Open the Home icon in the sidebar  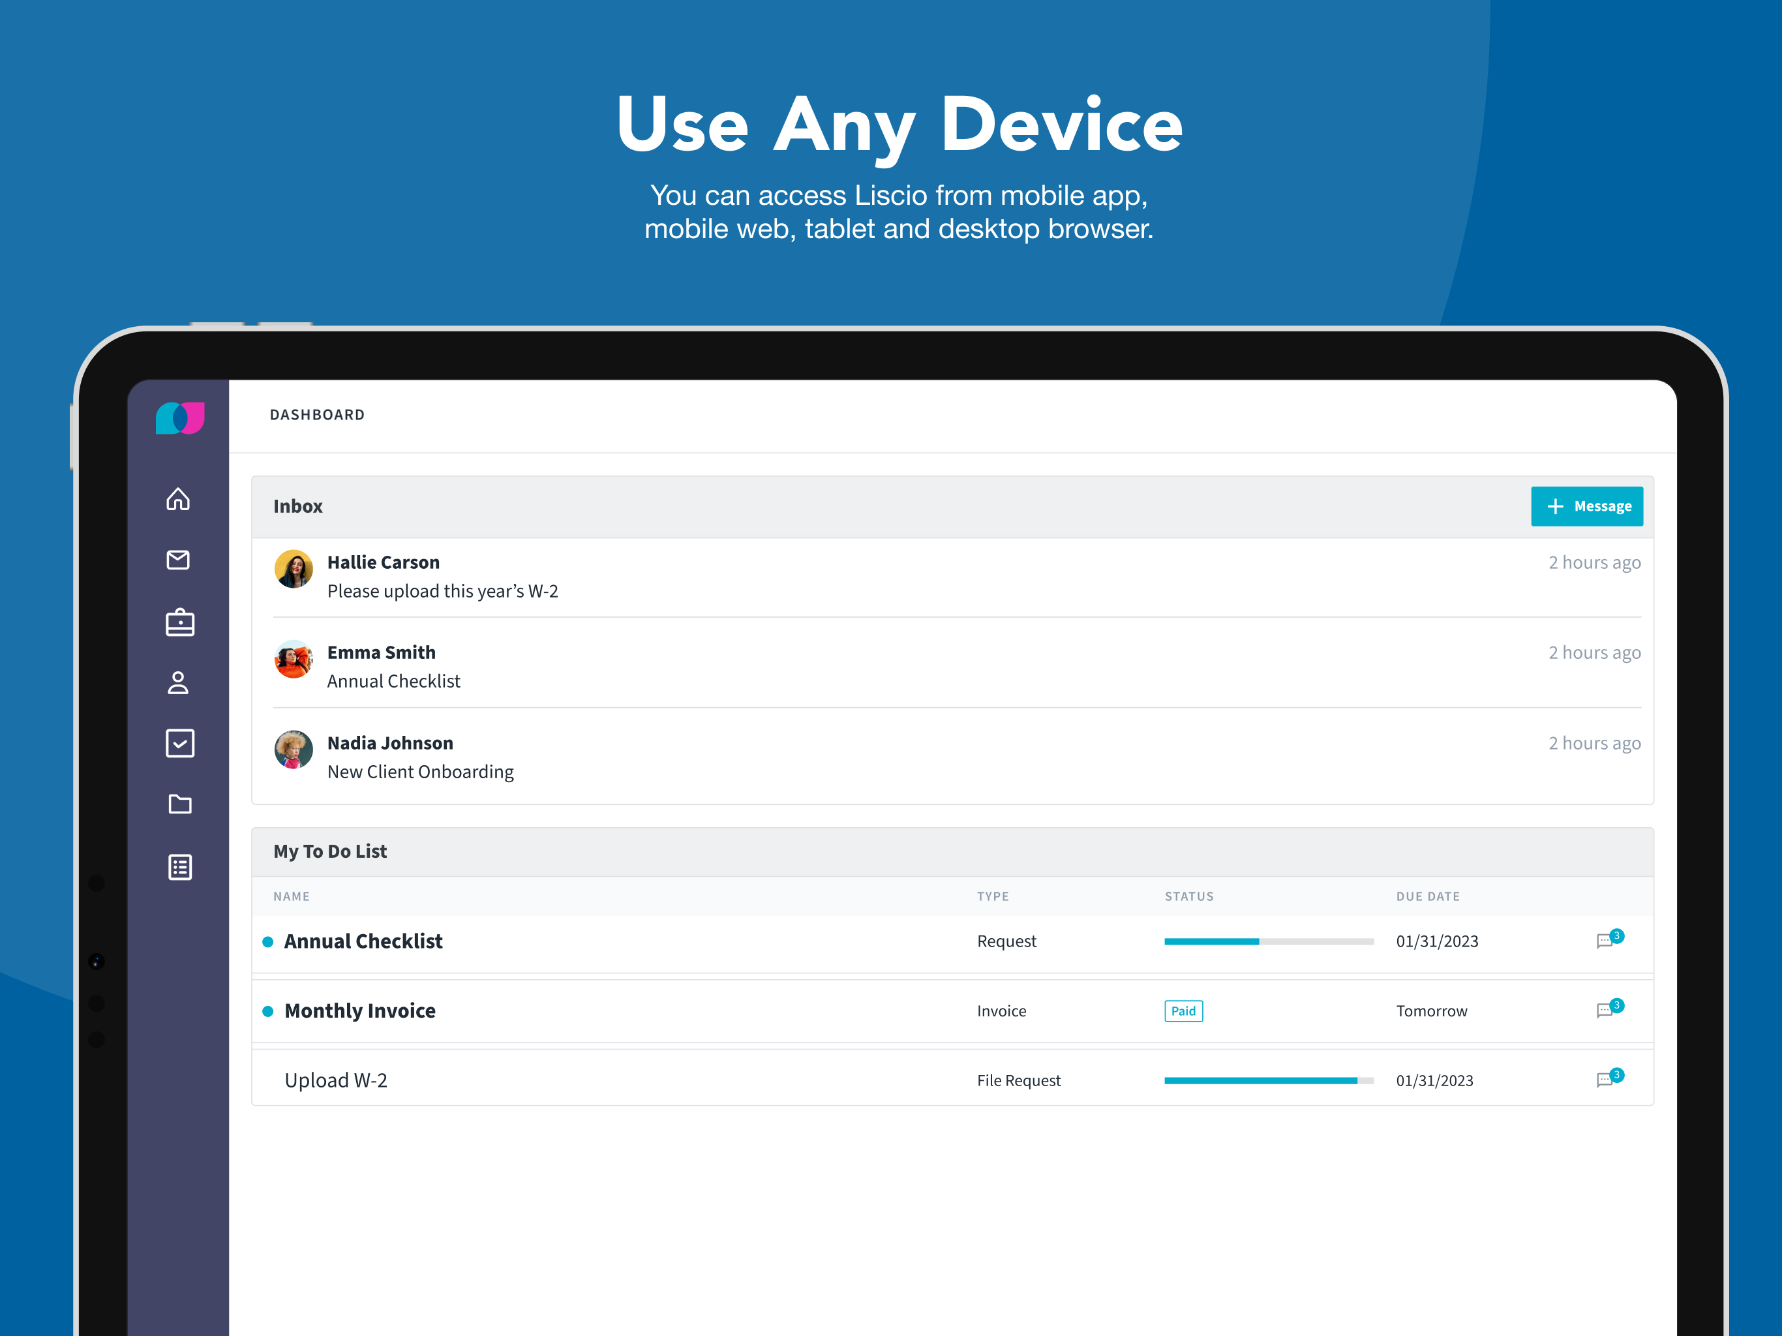pos(178,499)
